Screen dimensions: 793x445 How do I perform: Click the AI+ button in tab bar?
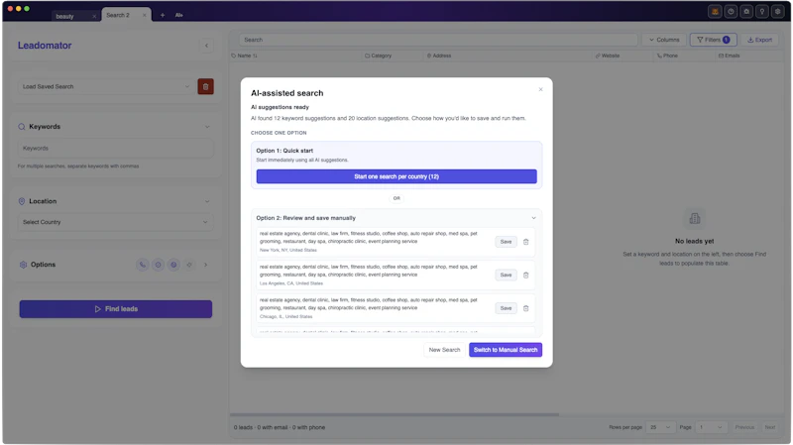(x=179, y=15)
